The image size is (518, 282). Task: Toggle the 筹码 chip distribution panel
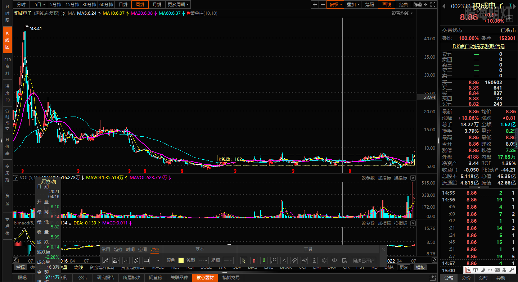[369, 5]
